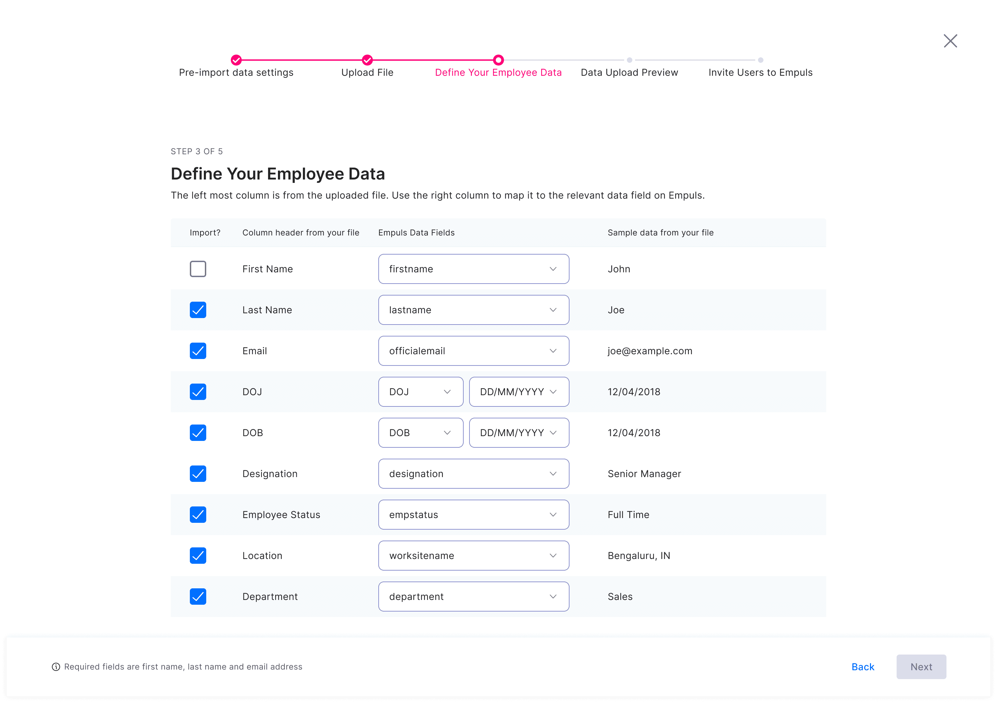The width and height of the screenshot is (997, 703).
Task: Go to the Pre-import data settings step label
Action: (x=236, y=72)
